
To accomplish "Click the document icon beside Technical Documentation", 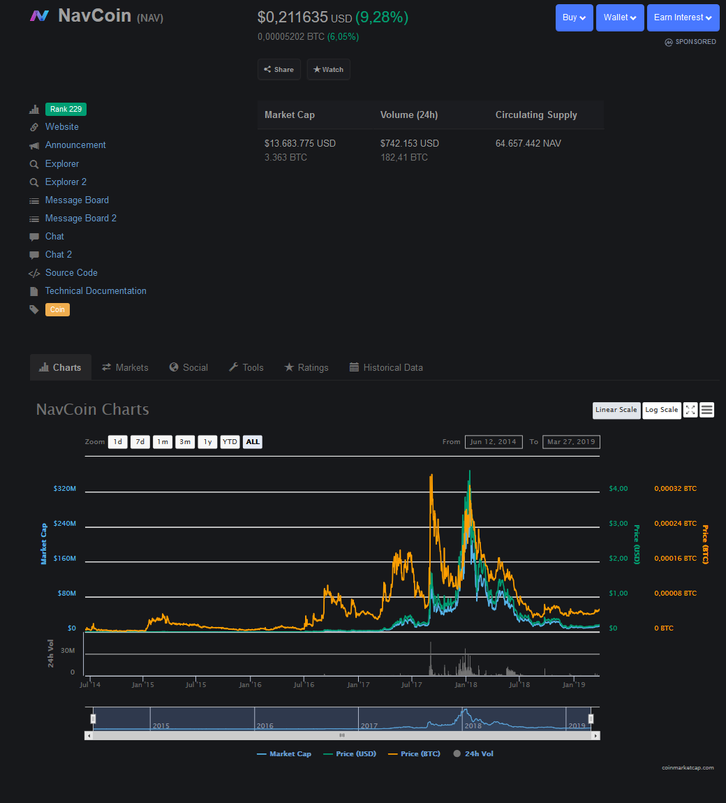I will (34, 291).
